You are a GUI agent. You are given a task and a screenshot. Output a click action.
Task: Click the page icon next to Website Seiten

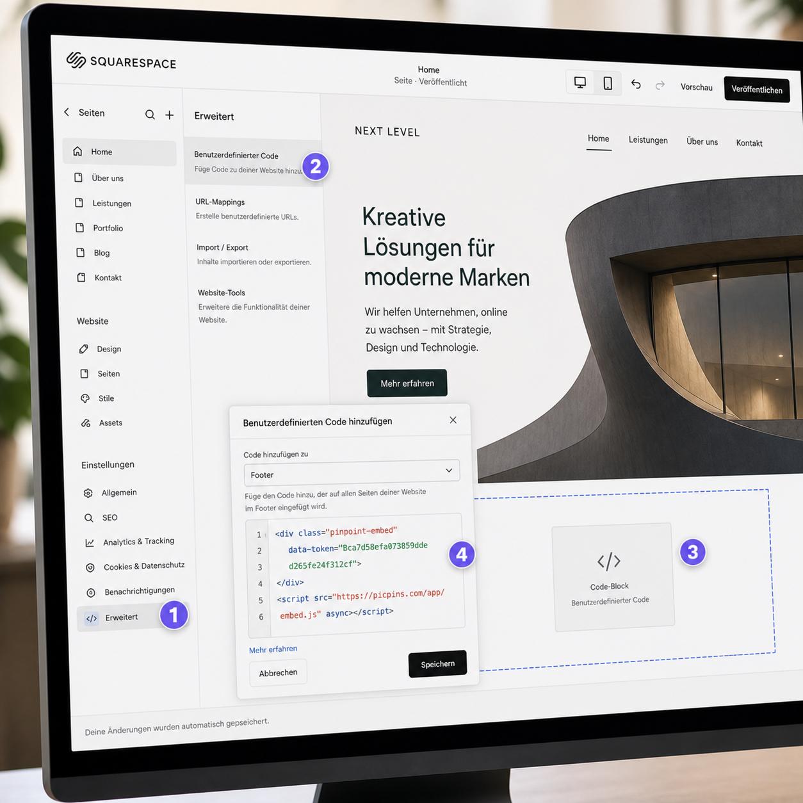84,373
